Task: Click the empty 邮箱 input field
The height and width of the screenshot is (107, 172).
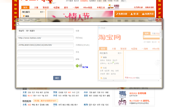Action: coord(45,59)
